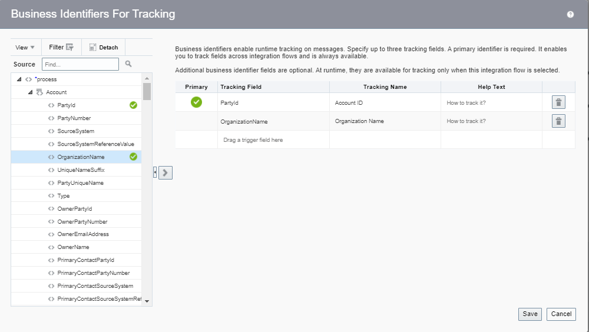This screenshot has height=332, width=589.
Task: Click the search magnifier icon beside Find
Action: coord(128,64)
